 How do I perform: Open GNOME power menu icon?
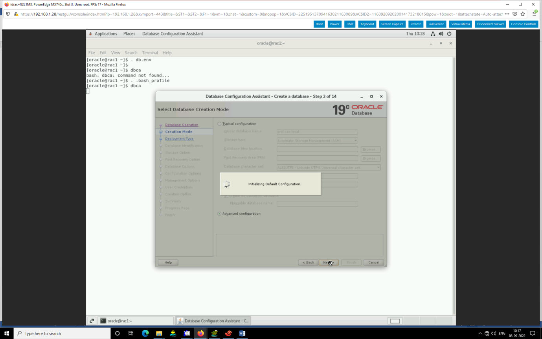(x=449, y=34)
